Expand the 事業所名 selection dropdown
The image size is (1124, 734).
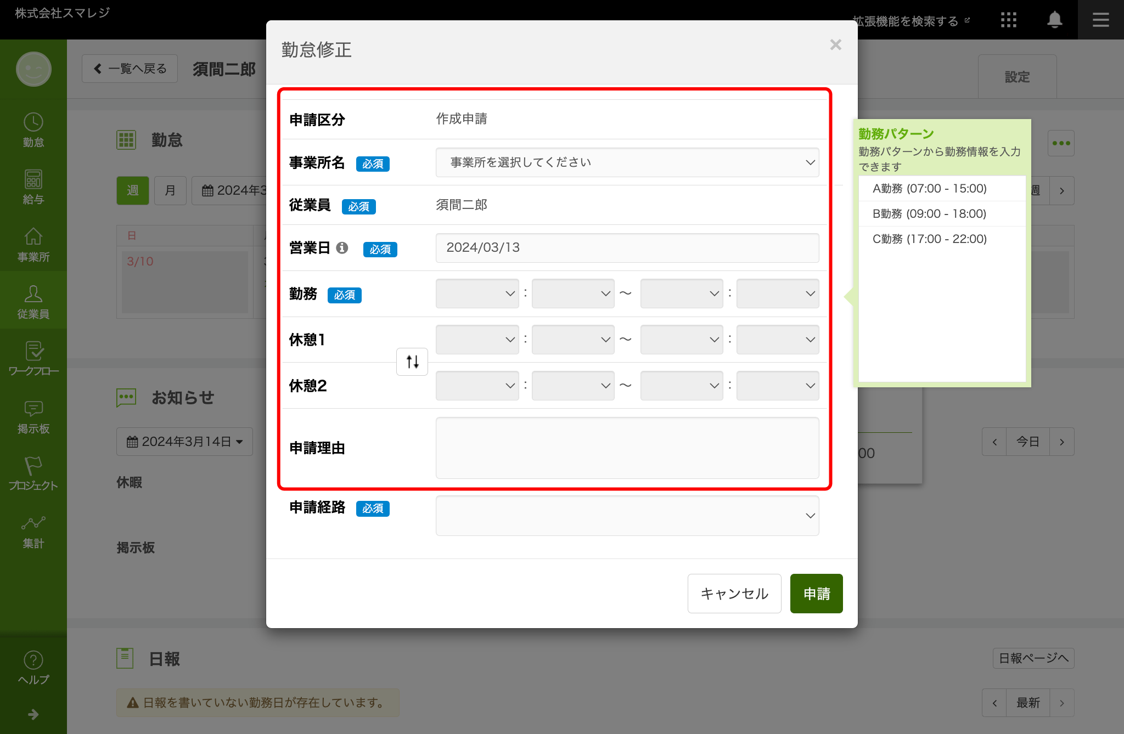point(627,162)
